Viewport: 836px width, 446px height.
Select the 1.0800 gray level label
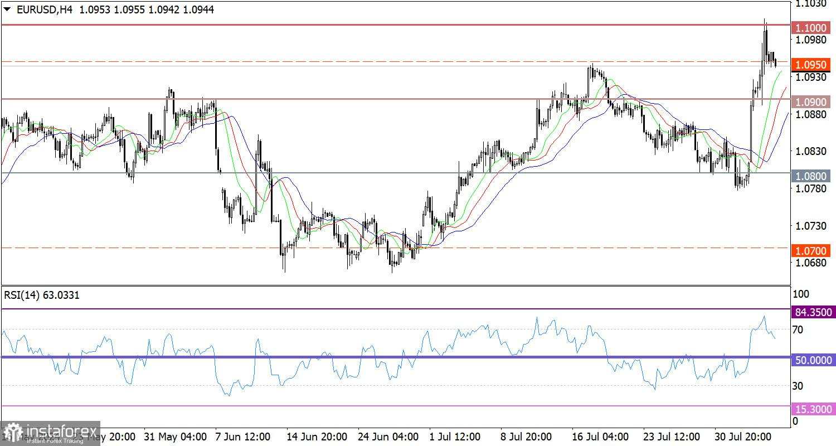pyautogui.click(x=811, y=176)
